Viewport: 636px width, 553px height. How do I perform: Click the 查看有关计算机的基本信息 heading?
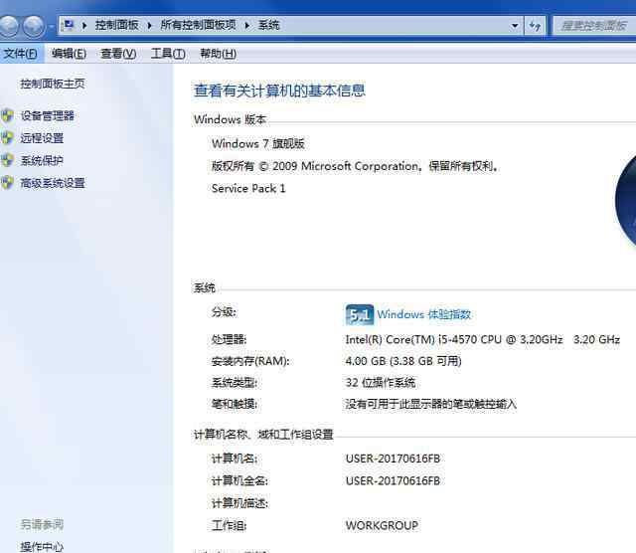point(279,91)
